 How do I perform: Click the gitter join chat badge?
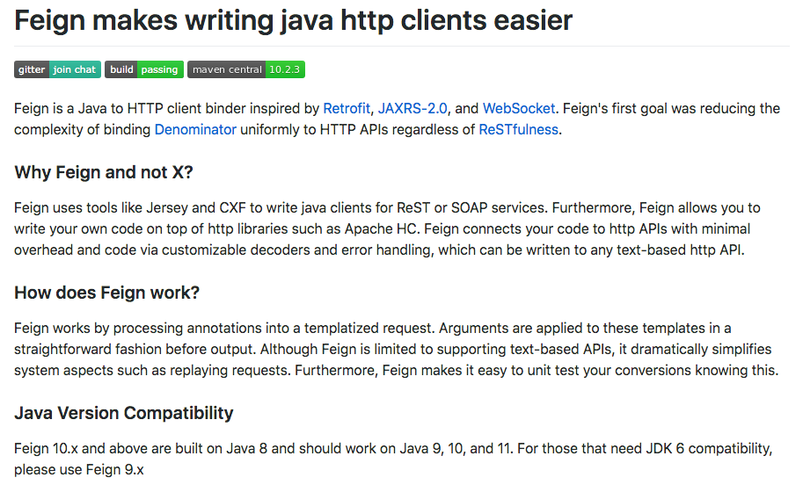click(57, 69)
